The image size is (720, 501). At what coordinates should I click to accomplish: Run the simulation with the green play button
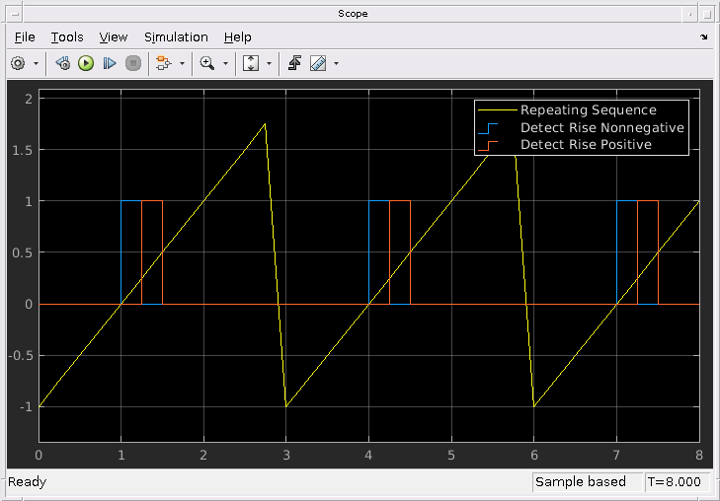tap(86, 63)
